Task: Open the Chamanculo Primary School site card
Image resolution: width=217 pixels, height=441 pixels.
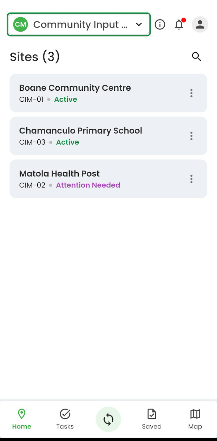Action: pyautogui.click(x=108, y=136)
